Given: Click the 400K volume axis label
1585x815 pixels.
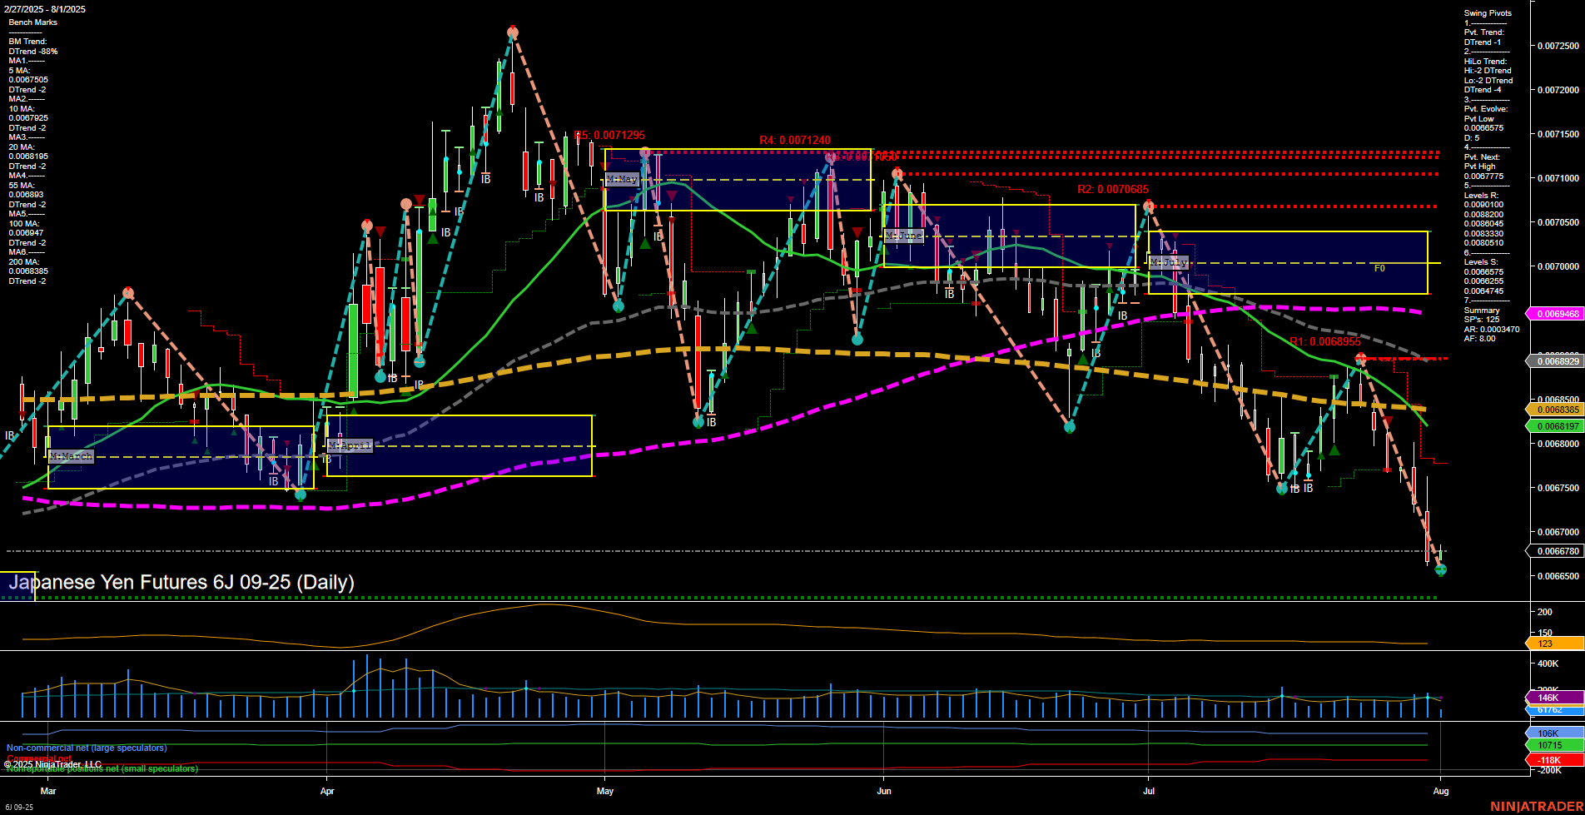Looking at the screenshot, I should coord(1548,663).
